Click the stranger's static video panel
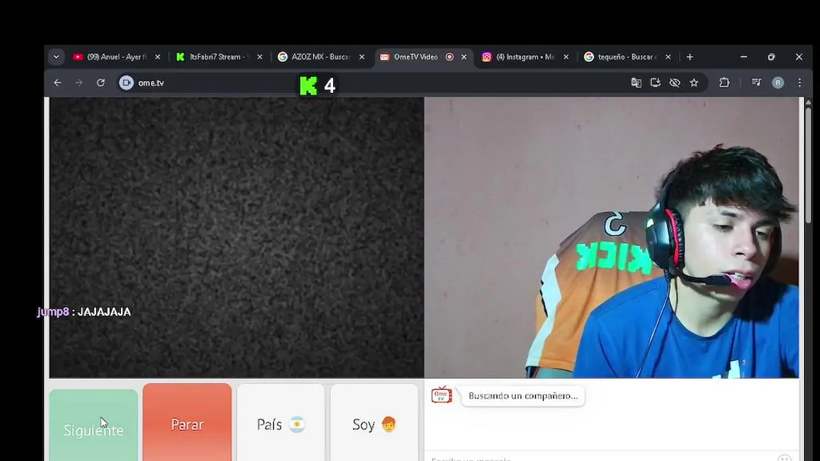 (236, 238)
